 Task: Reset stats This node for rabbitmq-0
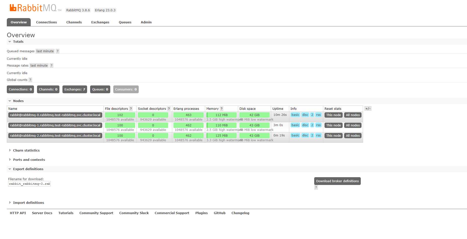[x=334, y=115]
